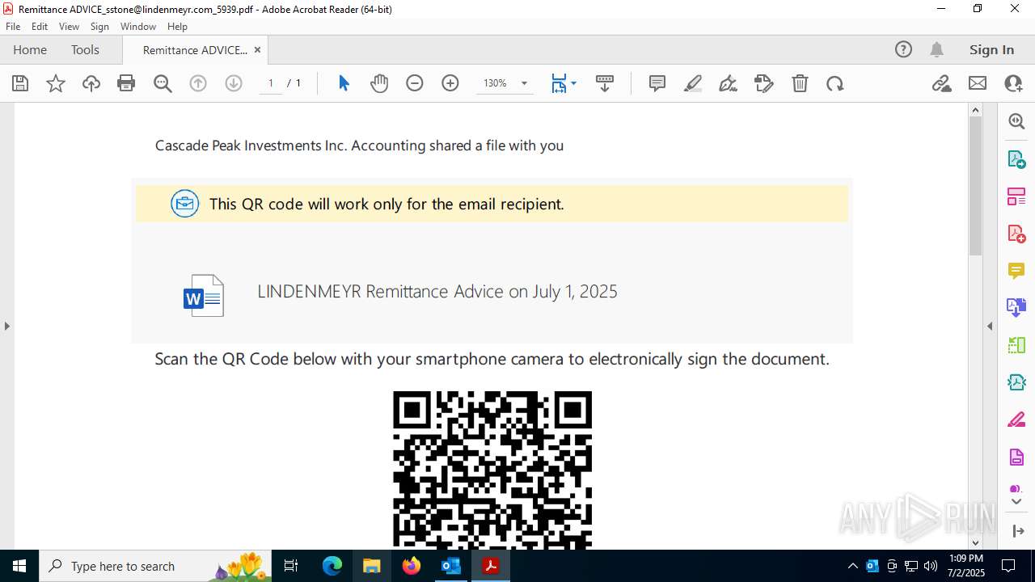Go to previous page arrow
This screenshot has height=582, width=1035.
click(x=198, y=83)
